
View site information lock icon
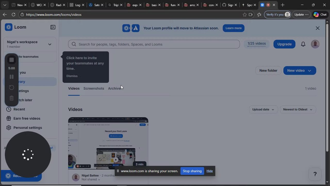[x=22, y=14]
